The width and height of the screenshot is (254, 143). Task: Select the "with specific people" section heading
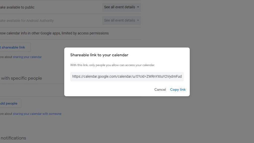click(x=21, y=78)
